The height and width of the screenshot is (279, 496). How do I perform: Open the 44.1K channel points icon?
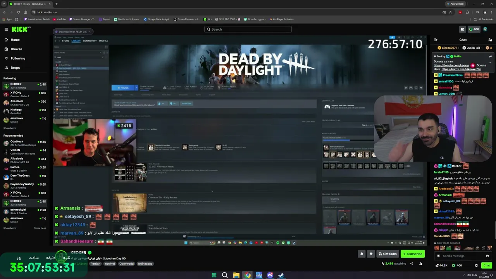tap(441, 265)
